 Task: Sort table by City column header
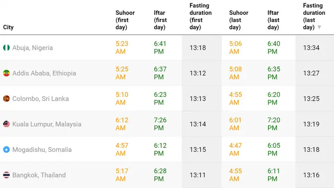pos(8,27)
